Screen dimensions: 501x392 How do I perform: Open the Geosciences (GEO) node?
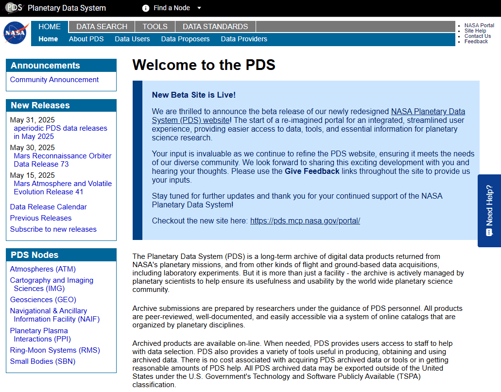click(43, 300)
